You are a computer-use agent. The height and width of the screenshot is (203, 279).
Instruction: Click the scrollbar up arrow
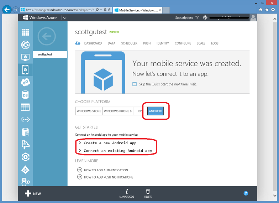click(275, 19)
